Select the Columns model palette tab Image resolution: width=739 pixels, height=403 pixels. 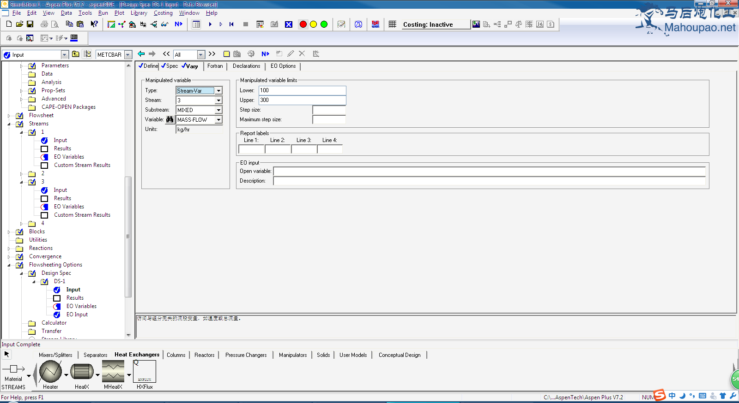point(176,355)
